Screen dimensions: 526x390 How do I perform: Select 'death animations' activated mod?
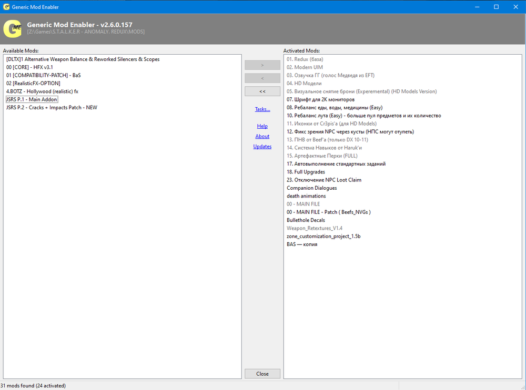click(306, 196)
